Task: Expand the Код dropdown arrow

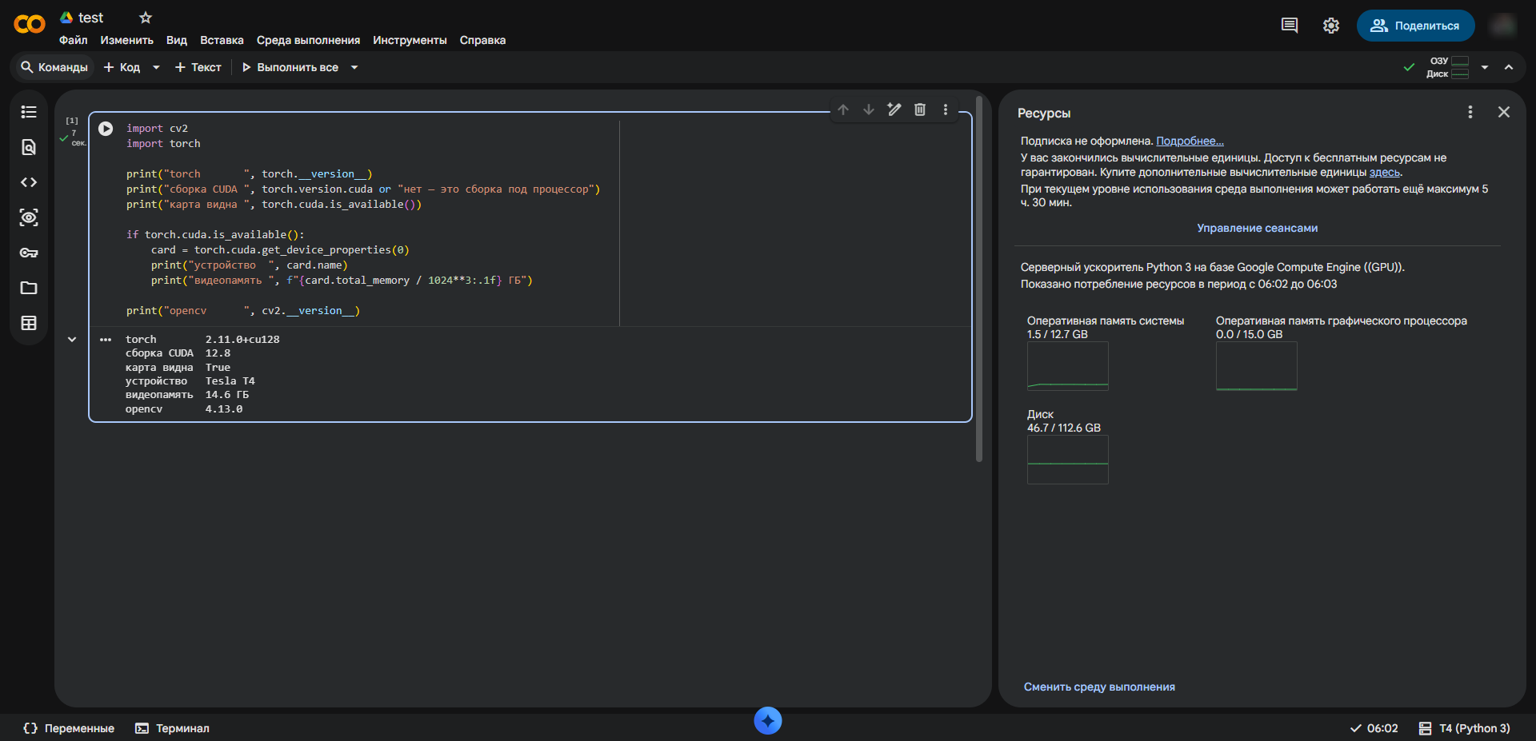Action: coord(156,67)
